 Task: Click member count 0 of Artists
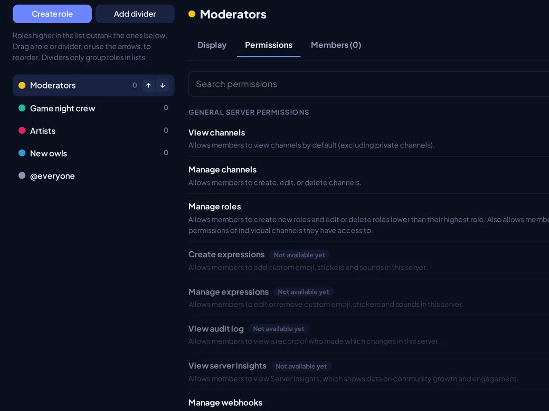(166, 130)
